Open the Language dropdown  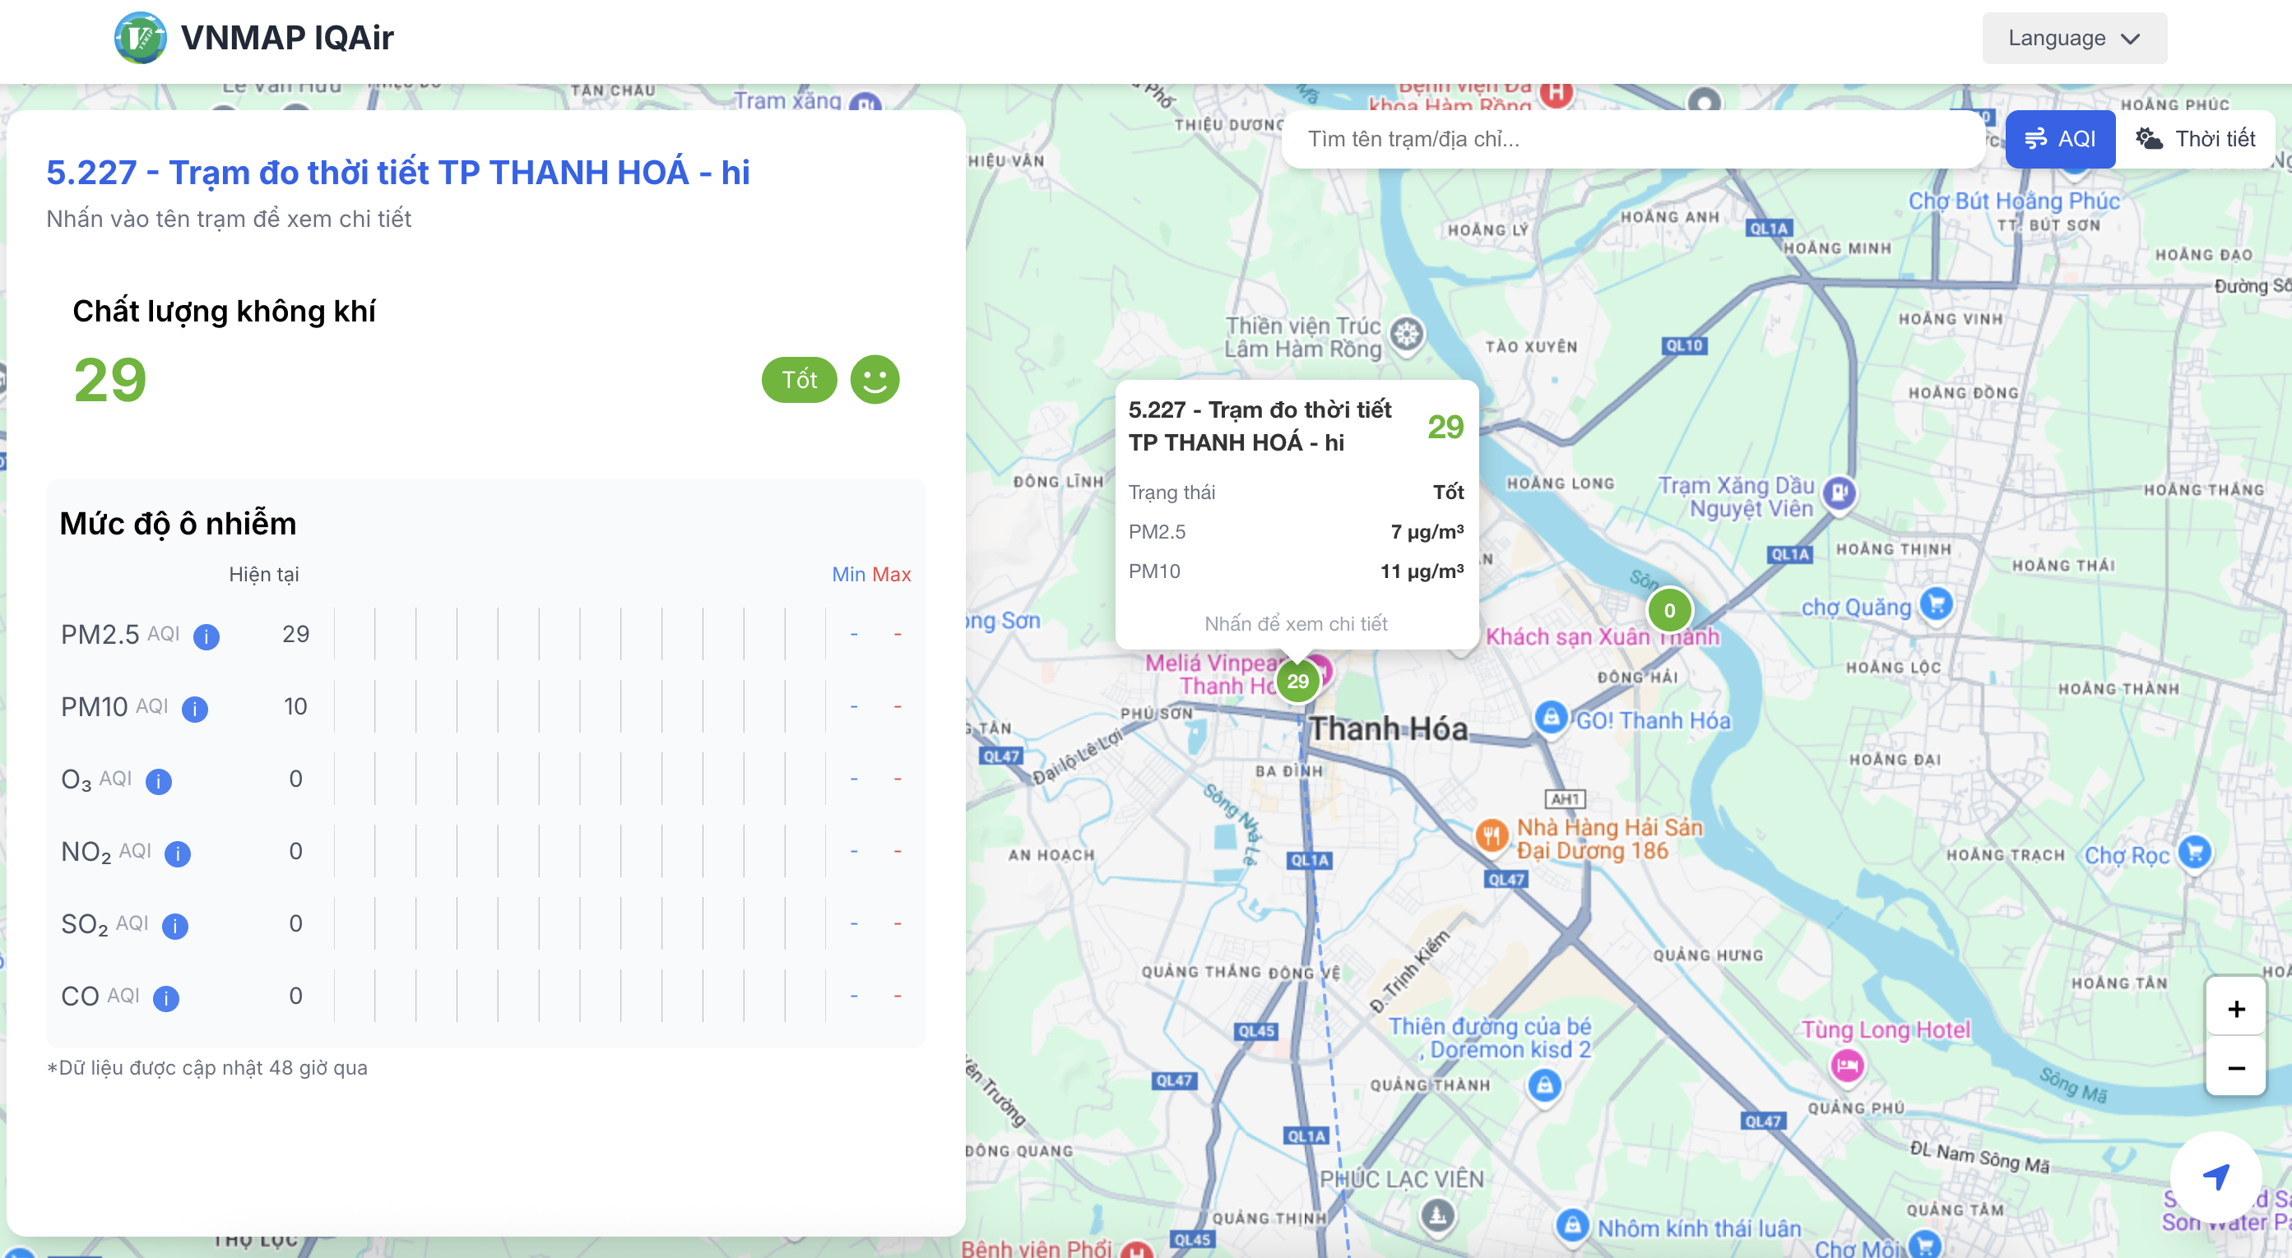point(2073,38)
